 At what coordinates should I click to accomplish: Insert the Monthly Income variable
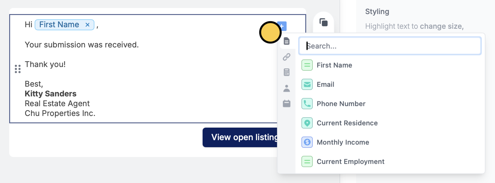pos(390,142)
